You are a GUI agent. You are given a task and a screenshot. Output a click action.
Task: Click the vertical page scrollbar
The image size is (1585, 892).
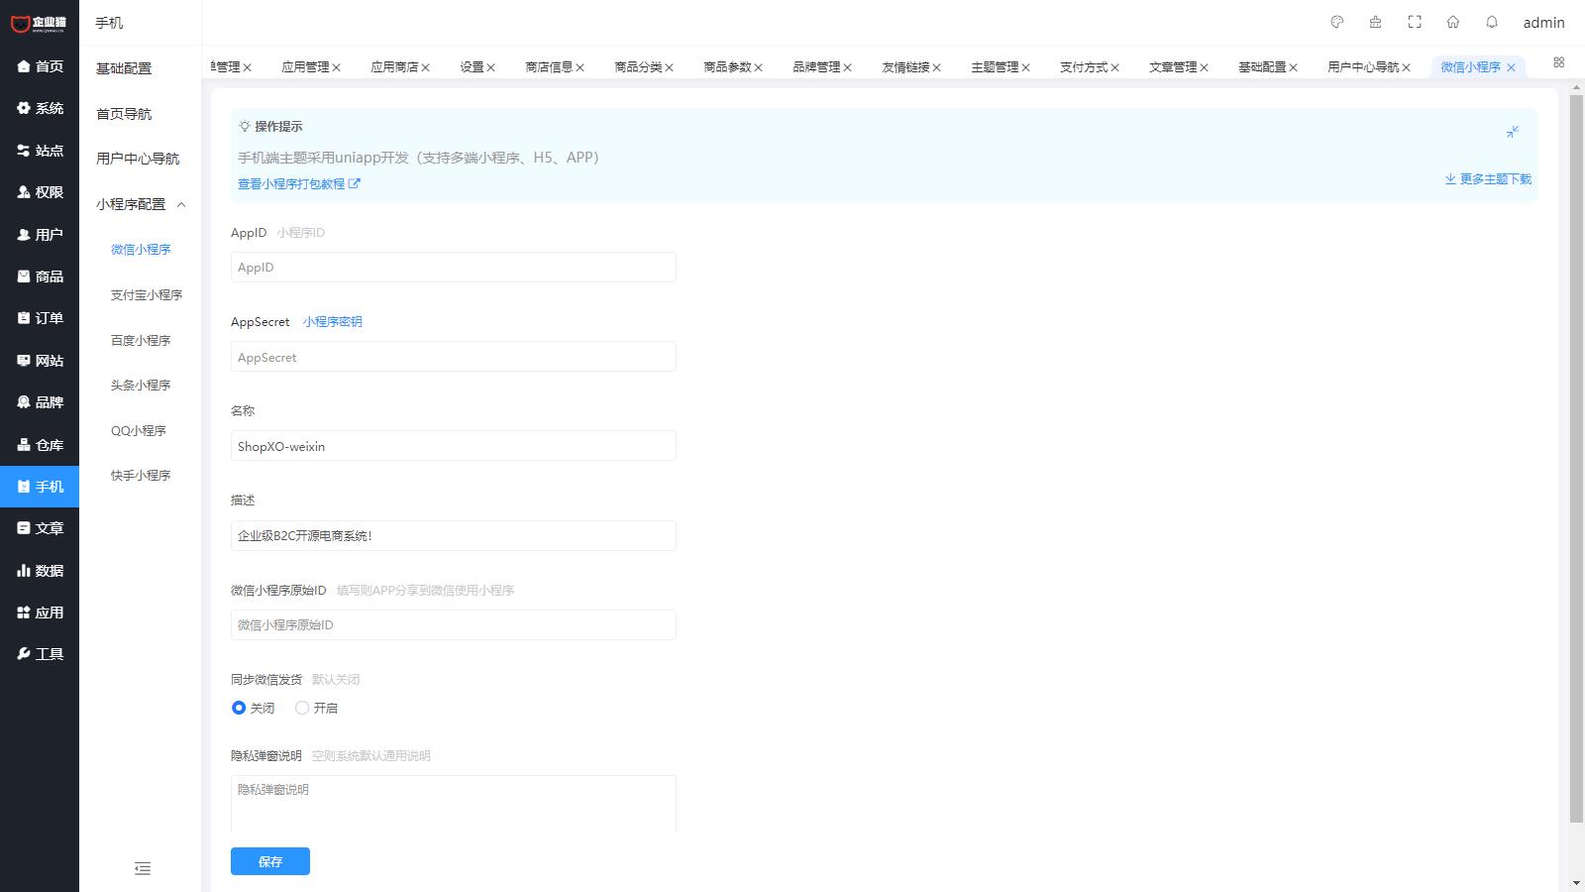1576,456
